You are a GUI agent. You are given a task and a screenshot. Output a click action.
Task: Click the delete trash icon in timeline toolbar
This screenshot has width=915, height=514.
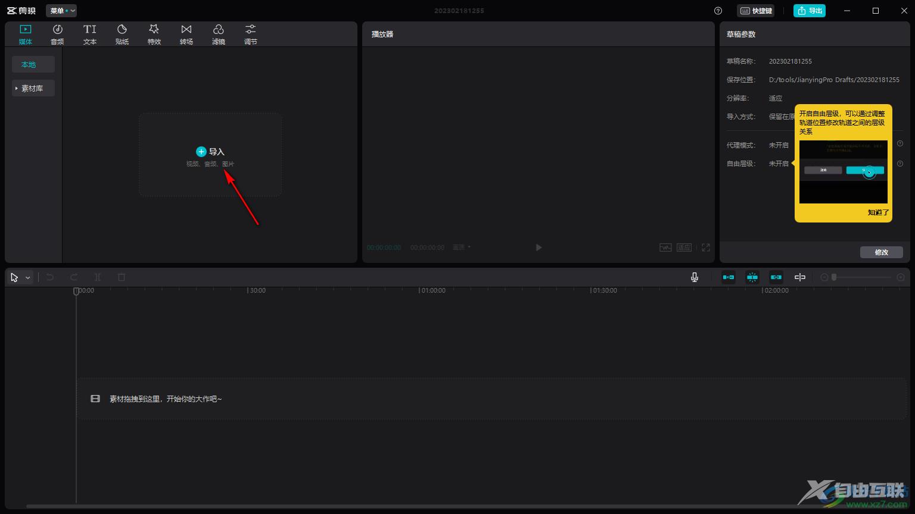(x=122, y=277)
